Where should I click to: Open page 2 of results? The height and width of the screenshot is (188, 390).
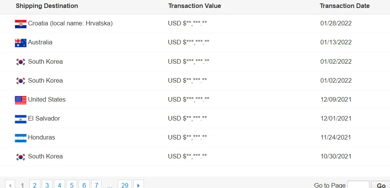35,185
